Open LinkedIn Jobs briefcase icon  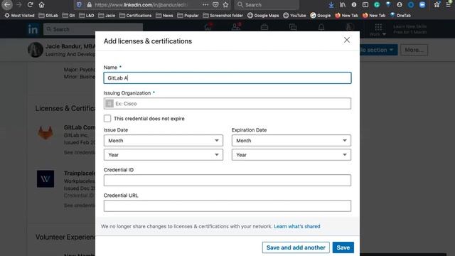click(x=264, y=27)
